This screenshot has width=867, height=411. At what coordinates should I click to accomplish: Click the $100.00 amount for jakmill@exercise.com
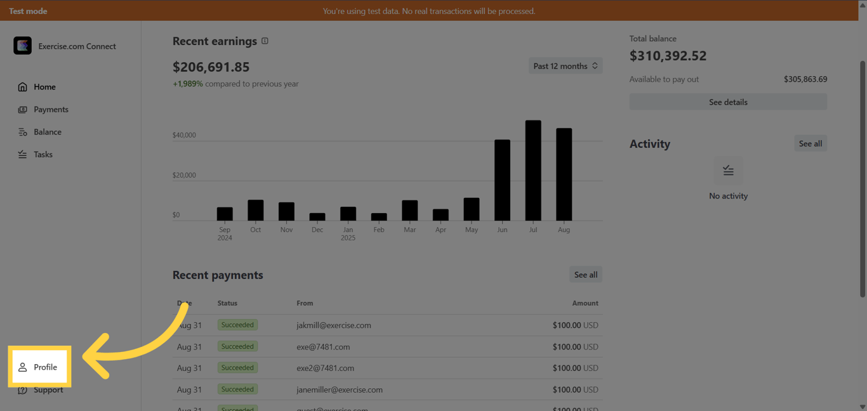pos(575,325)
